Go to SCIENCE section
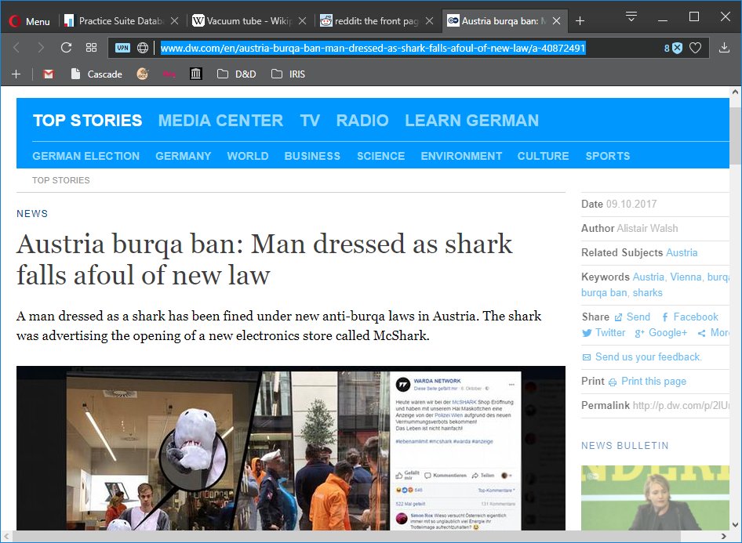This screenshot has height=543, width=742. [381, 156]
